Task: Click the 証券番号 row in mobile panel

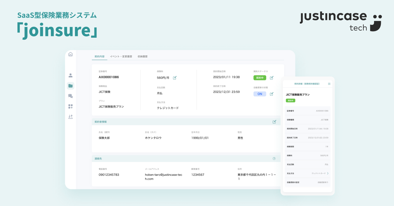Action: tap(308, 111)
